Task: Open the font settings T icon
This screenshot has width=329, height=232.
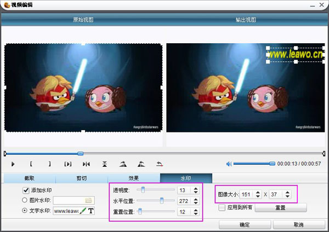Action: pyautogui.click(x=90, y=211)
